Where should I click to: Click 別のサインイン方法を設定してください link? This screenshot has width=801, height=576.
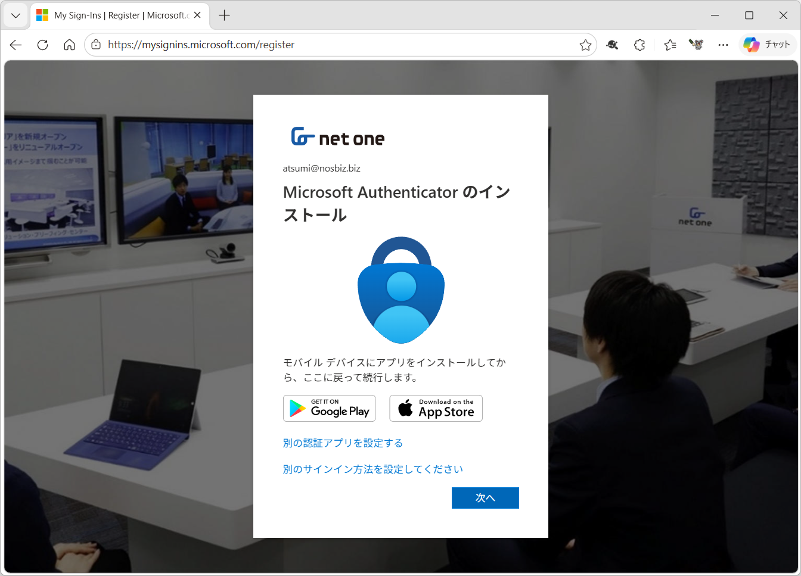tap(372, 469)
